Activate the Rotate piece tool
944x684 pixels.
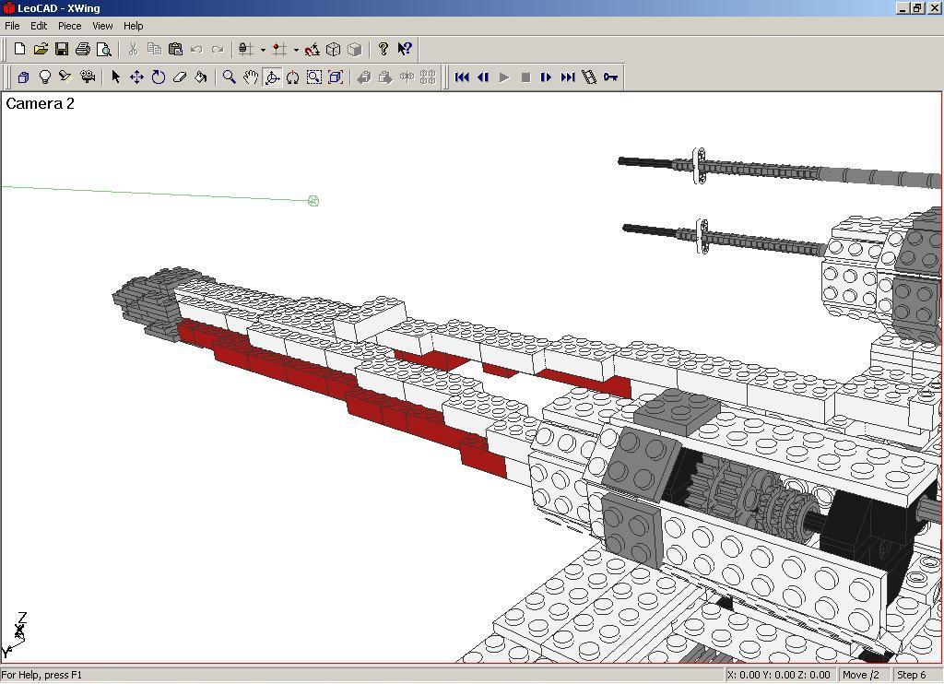pyautogui.click(x=158, y=77)
